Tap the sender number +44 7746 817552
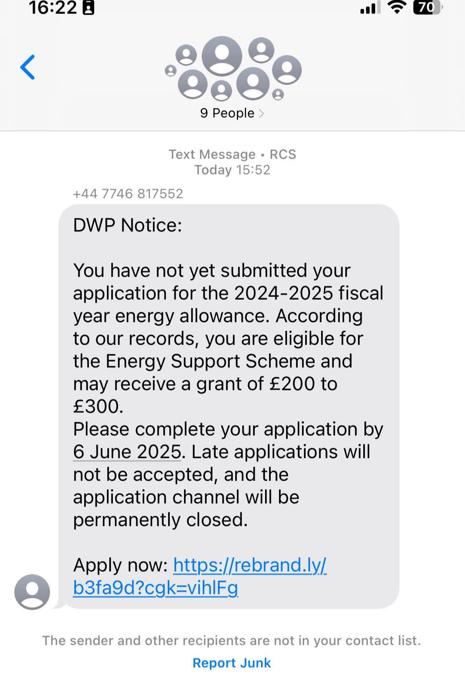Screen dimensions: 465x679 128,194
